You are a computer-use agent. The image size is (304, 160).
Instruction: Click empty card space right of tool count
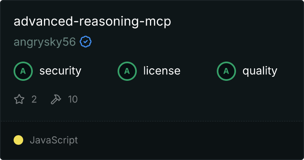click(190, 99)
